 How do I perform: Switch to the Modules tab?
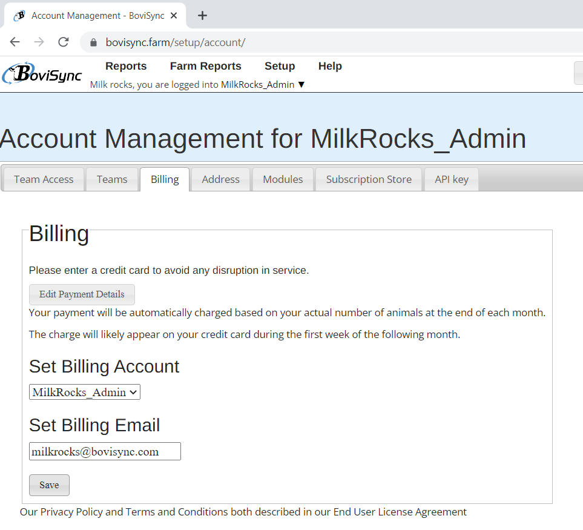coord(283,179)
